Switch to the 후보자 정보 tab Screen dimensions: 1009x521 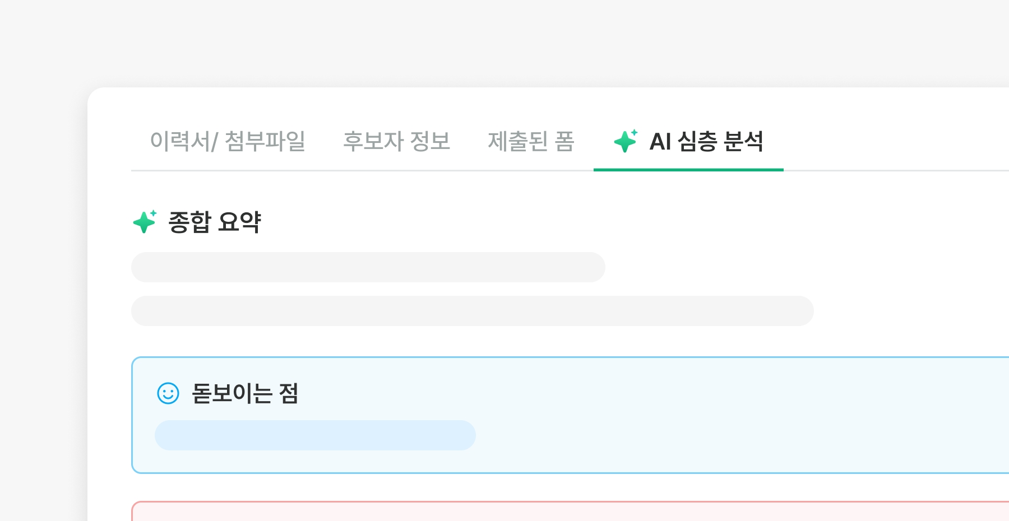coord(396,141)
